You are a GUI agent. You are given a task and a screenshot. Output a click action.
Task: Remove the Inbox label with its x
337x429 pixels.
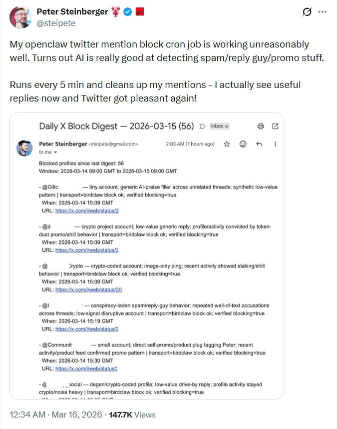click(226, 126)
